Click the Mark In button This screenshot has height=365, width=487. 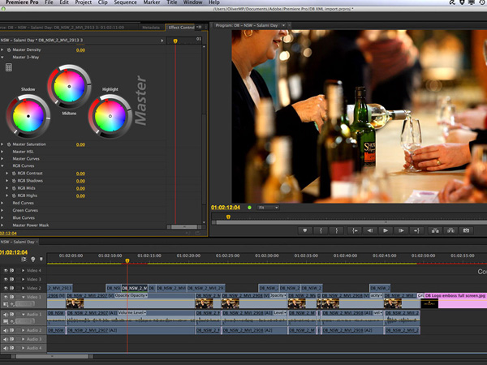[321, 230]
